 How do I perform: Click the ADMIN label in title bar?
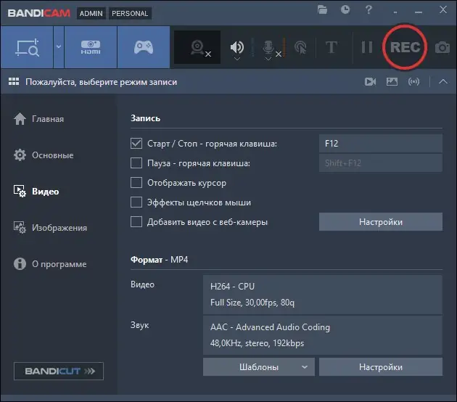91,13
